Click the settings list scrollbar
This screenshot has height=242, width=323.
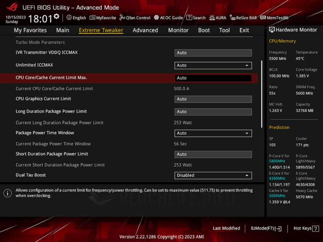(262, 94)
